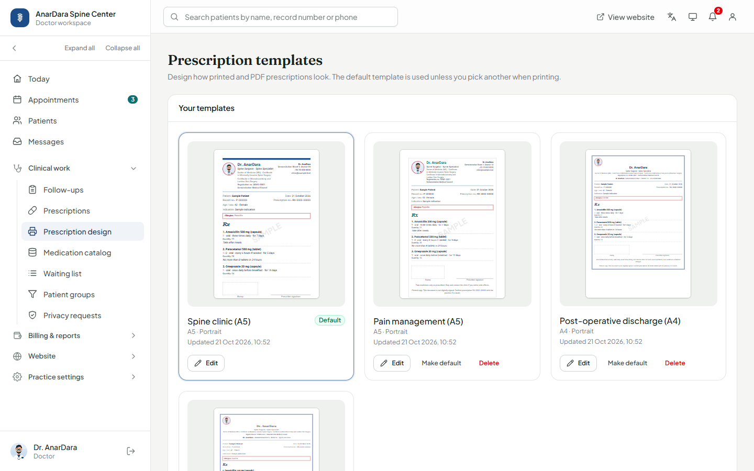754x471 pixels.
Task: Click the Prescriptions pill icon
Action: point(32,211)
